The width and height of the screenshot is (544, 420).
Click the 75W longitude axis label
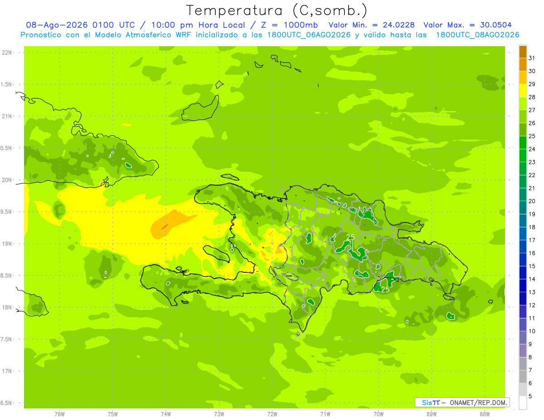113,413
